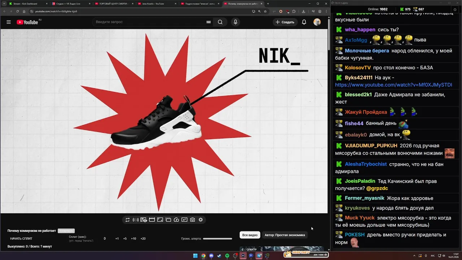
Task: Click the Копировать copy button
Action: coord(66,231)
